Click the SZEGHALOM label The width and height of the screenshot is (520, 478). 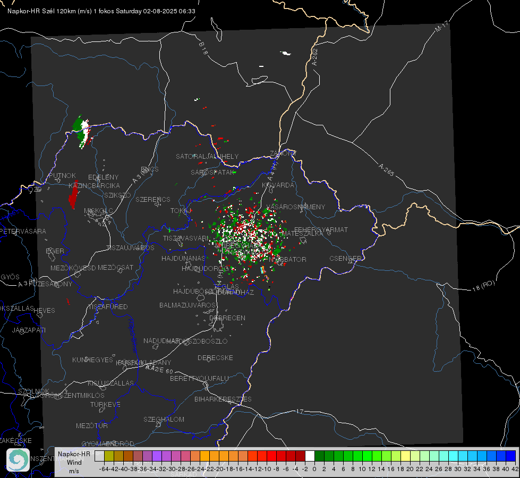164,419
